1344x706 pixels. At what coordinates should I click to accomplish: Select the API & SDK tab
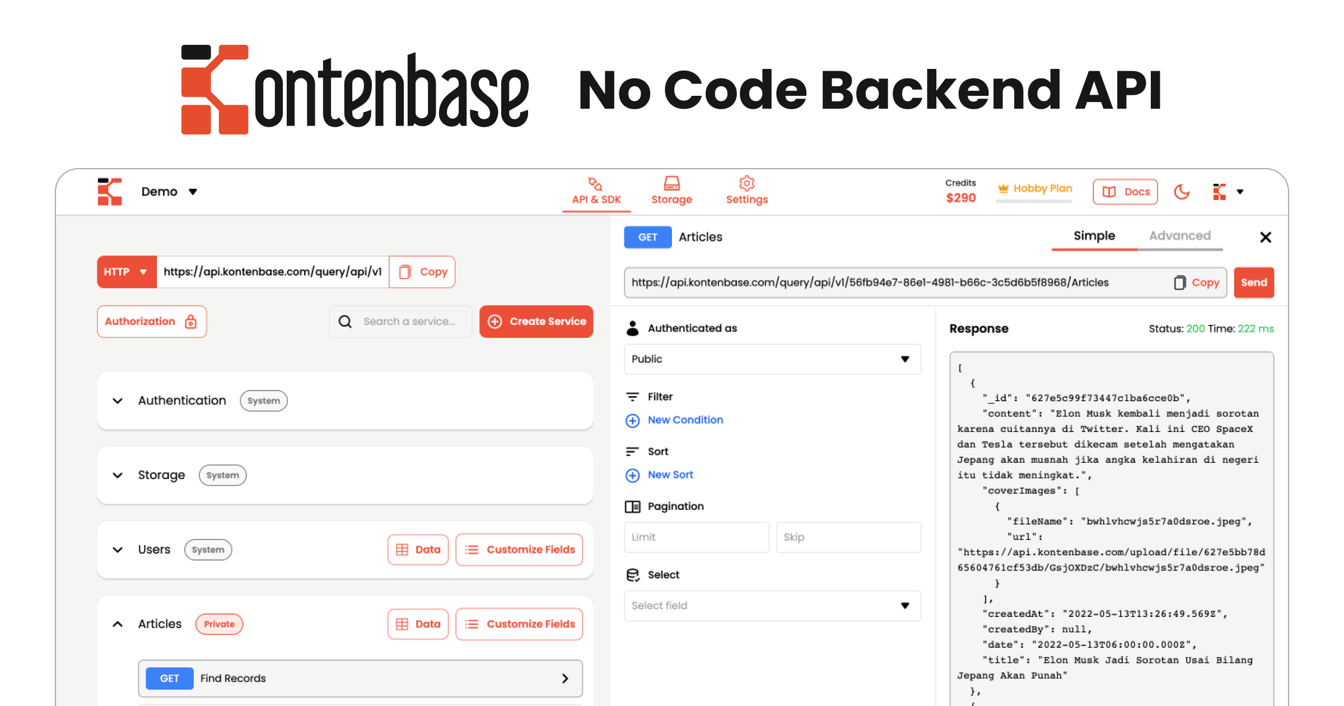point(595,191)
